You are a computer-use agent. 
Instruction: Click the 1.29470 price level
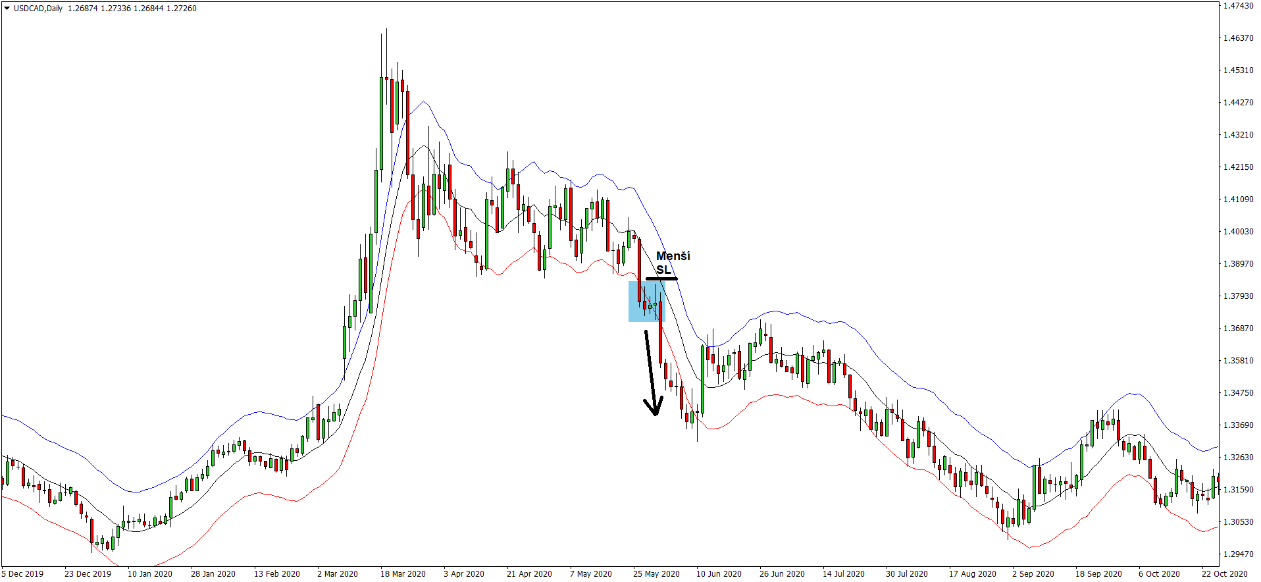tap(1238, 554)
